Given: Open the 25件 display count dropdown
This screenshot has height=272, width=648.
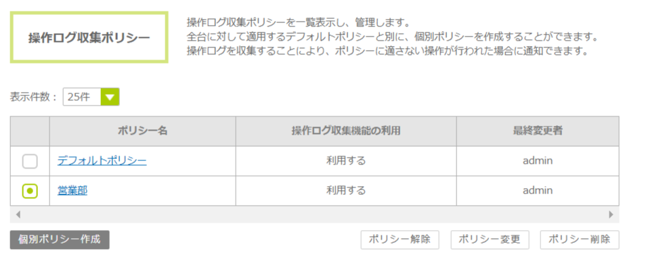Looking at the screenshot, I should pyautogui.click(x=82, y=97).
